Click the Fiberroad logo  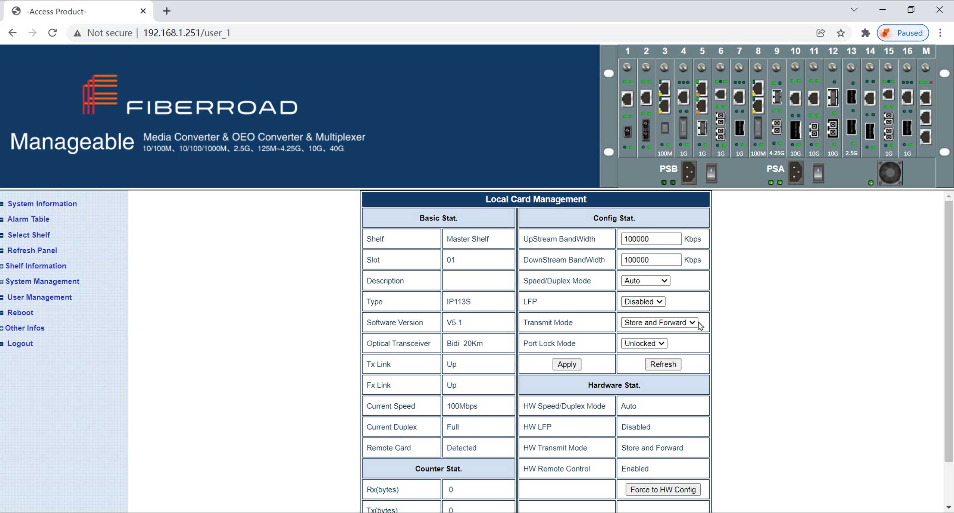click(x=190, y=95)
